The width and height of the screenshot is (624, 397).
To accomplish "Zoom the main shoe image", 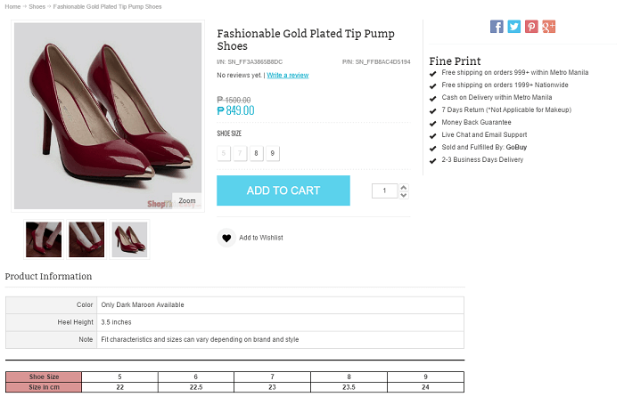I will [186, 201].
